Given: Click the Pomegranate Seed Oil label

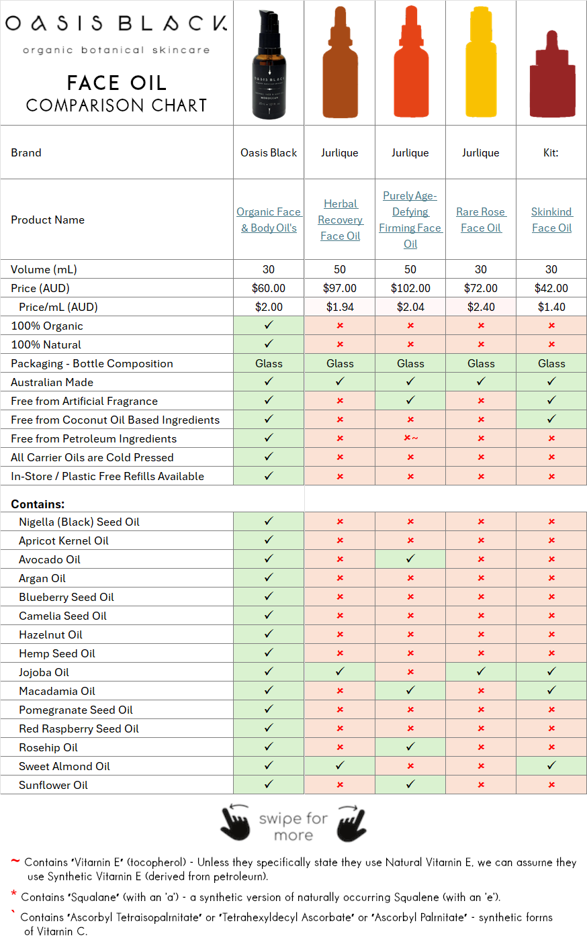Looking at the screenshot, I should click(x=76, y=710).
